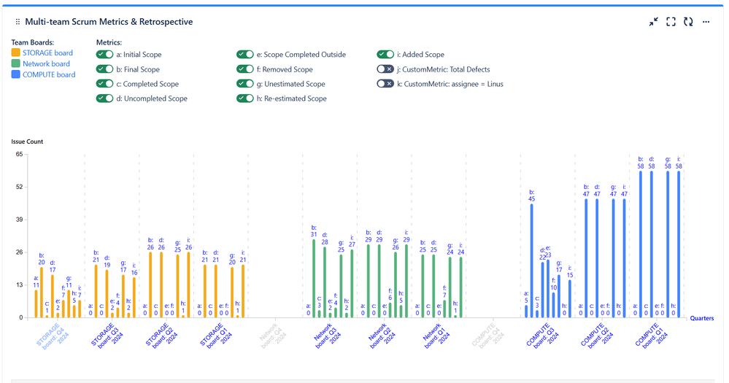Select Network board Q3 2024 axis label

click(x=326, y=336)
